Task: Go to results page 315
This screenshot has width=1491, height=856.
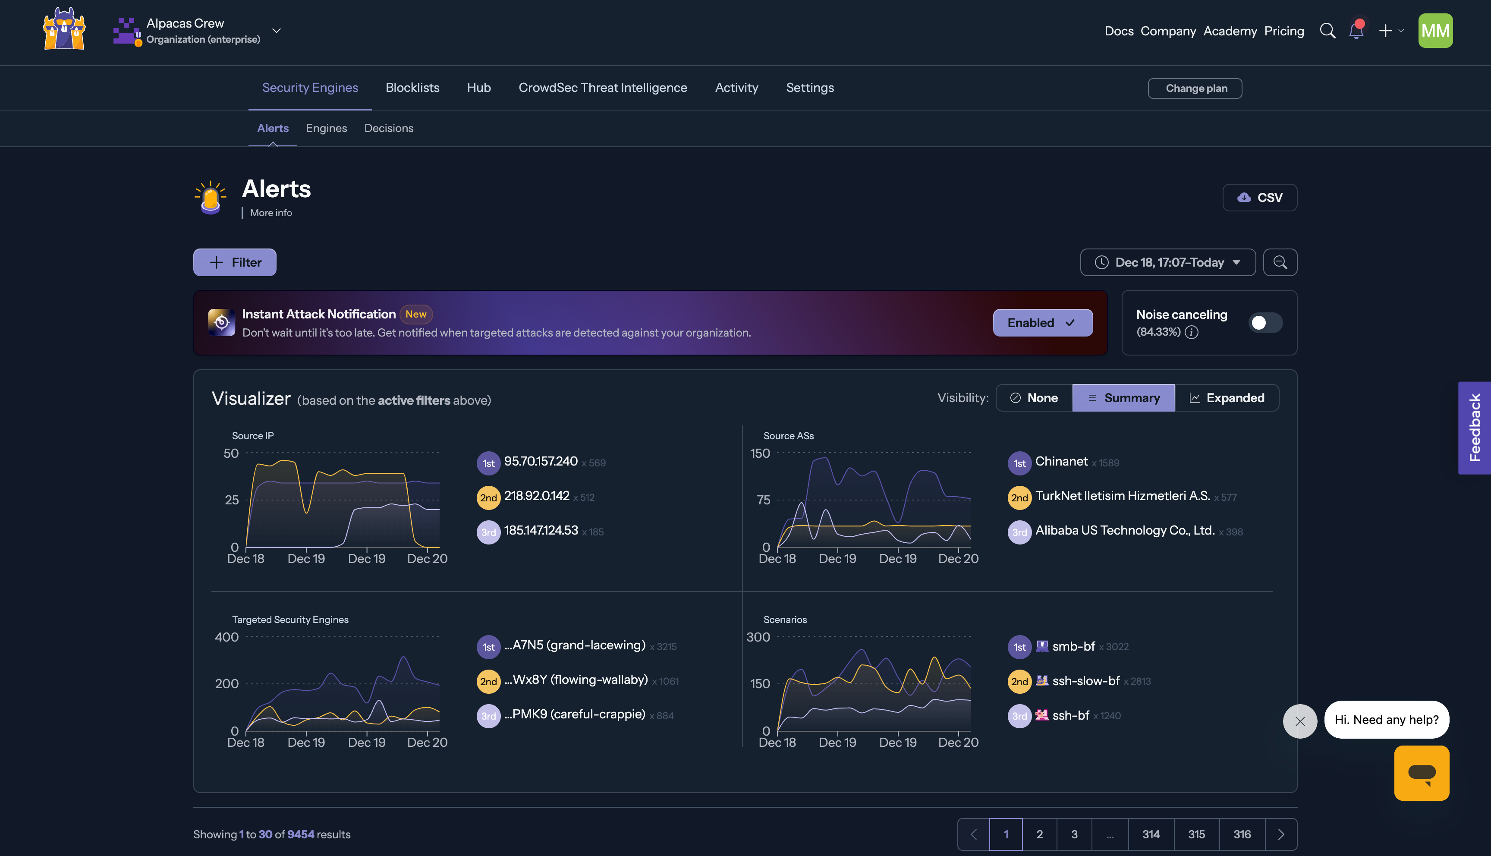Action: pyautogui.click(x=1197, y=834)
